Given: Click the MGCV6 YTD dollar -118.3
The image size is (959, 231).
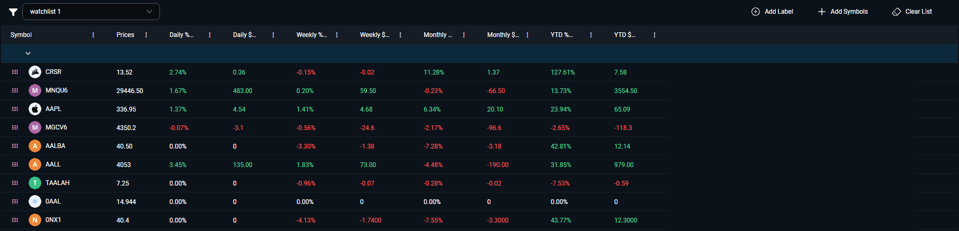Looking at the screenshot, I should (x=623, y=128).
